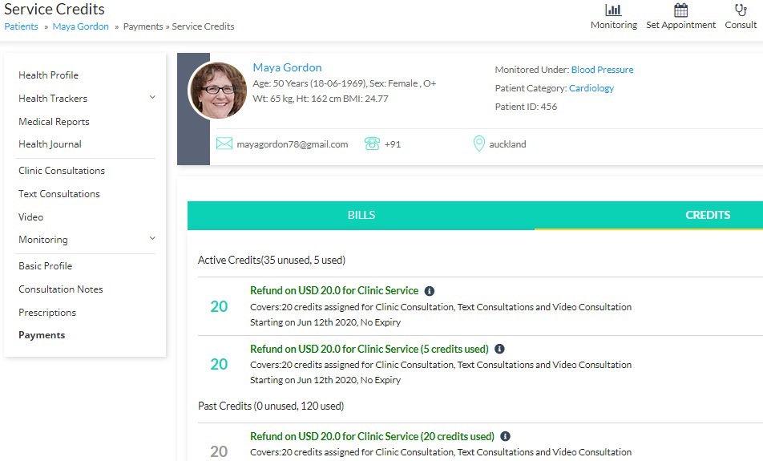Click the Maya Gordon name heading link

(287, 67)
